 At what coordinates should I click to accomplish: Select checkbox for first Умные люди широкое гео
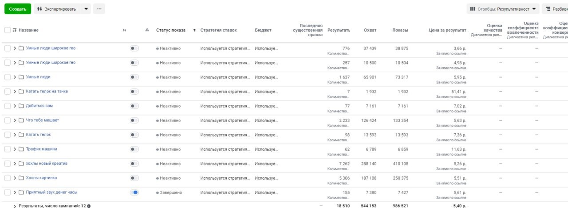coord(7,48)
